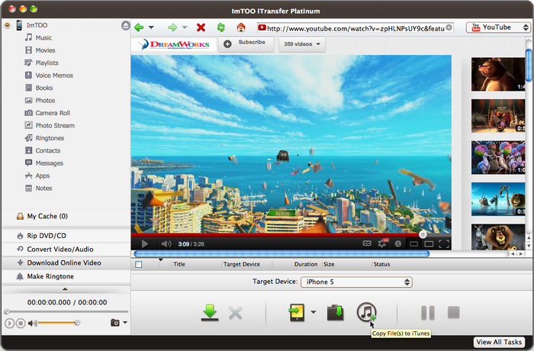
Task: Stop page loading with red X
Action: (x=201, y=27)
